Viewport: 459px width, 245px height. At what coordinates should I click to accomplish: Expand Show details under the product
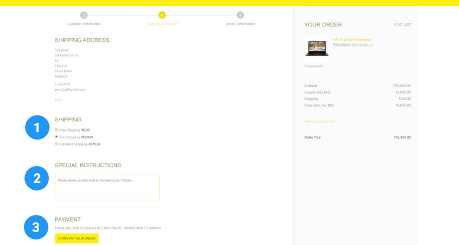pos(314,66)
